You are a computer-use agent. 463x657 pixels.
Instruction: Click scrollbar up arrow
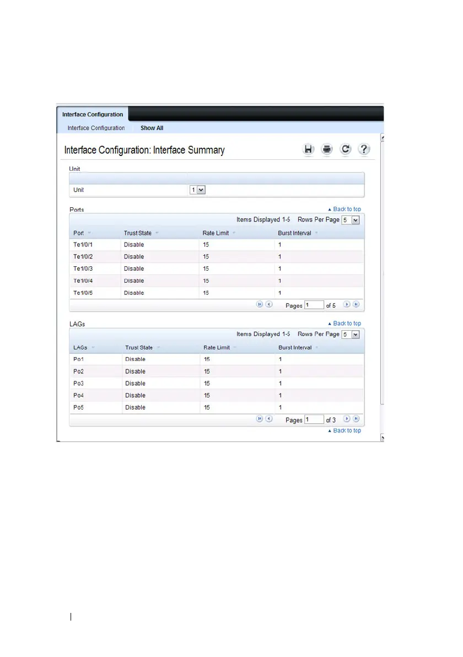click(x=382, y=138)
